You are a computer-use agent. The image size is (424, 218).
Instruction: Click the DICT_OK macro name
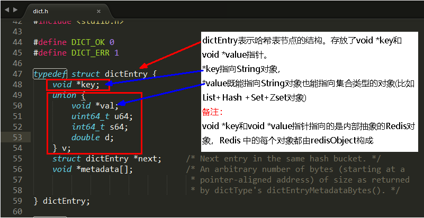coord(88,42)
